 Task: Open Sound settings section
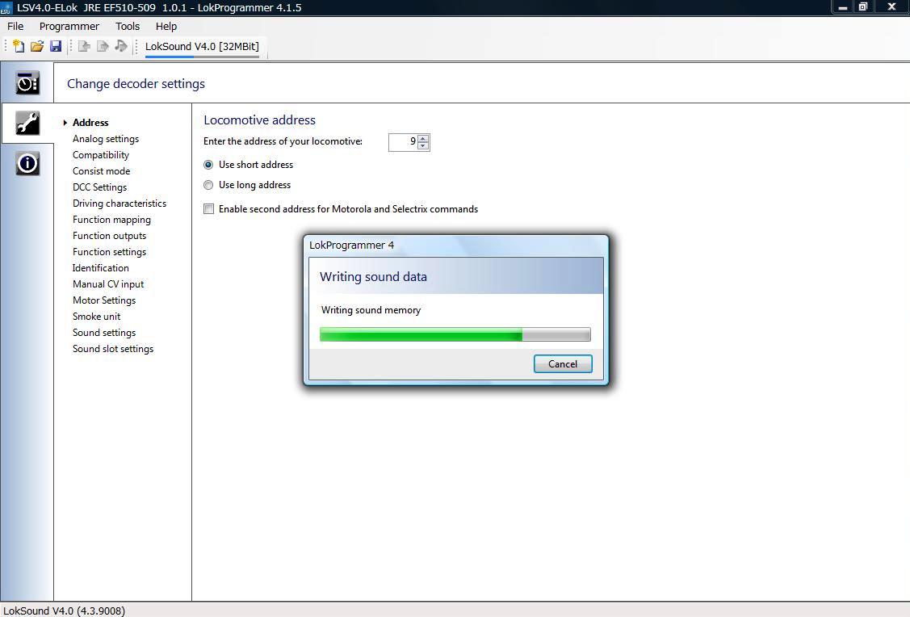[x=104, y=333]
